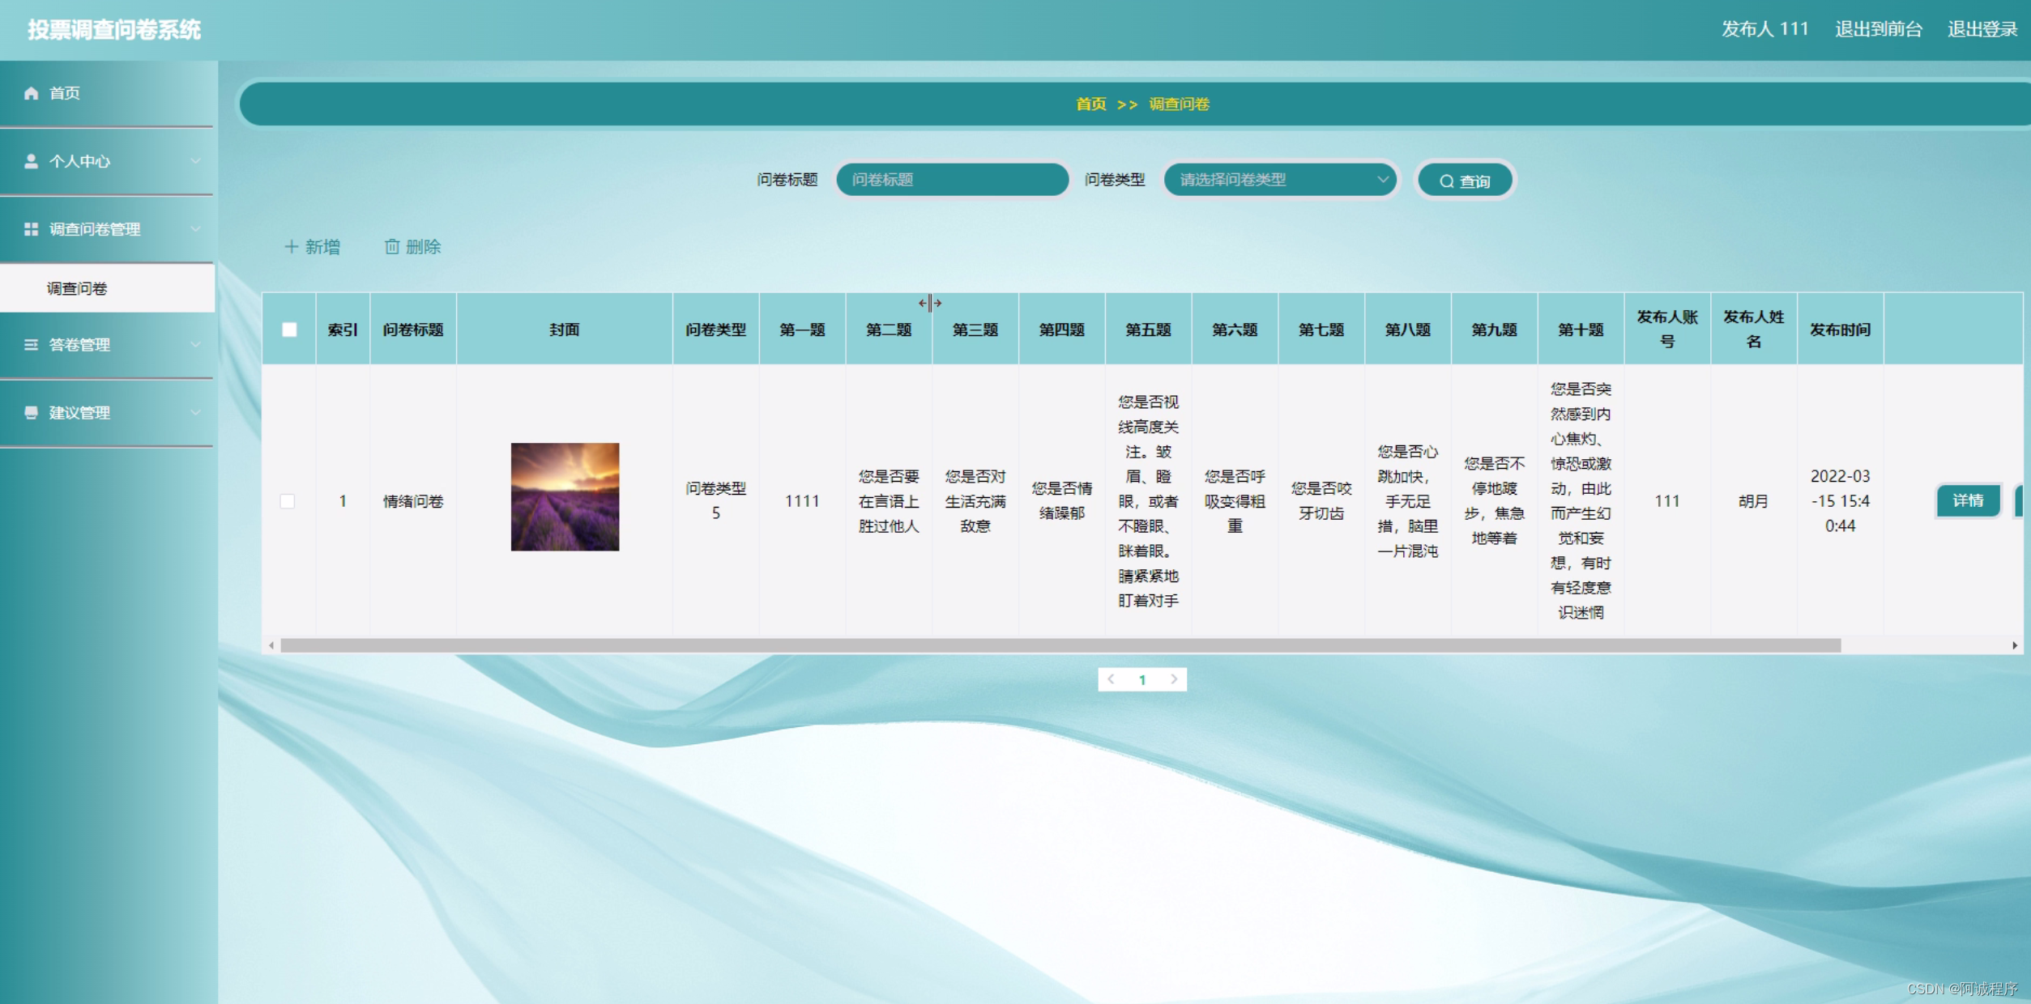Click the magnifier icon in 查询 button
The image size is (2031, 1004).
pyautogui.click(x=1447, y=181)
